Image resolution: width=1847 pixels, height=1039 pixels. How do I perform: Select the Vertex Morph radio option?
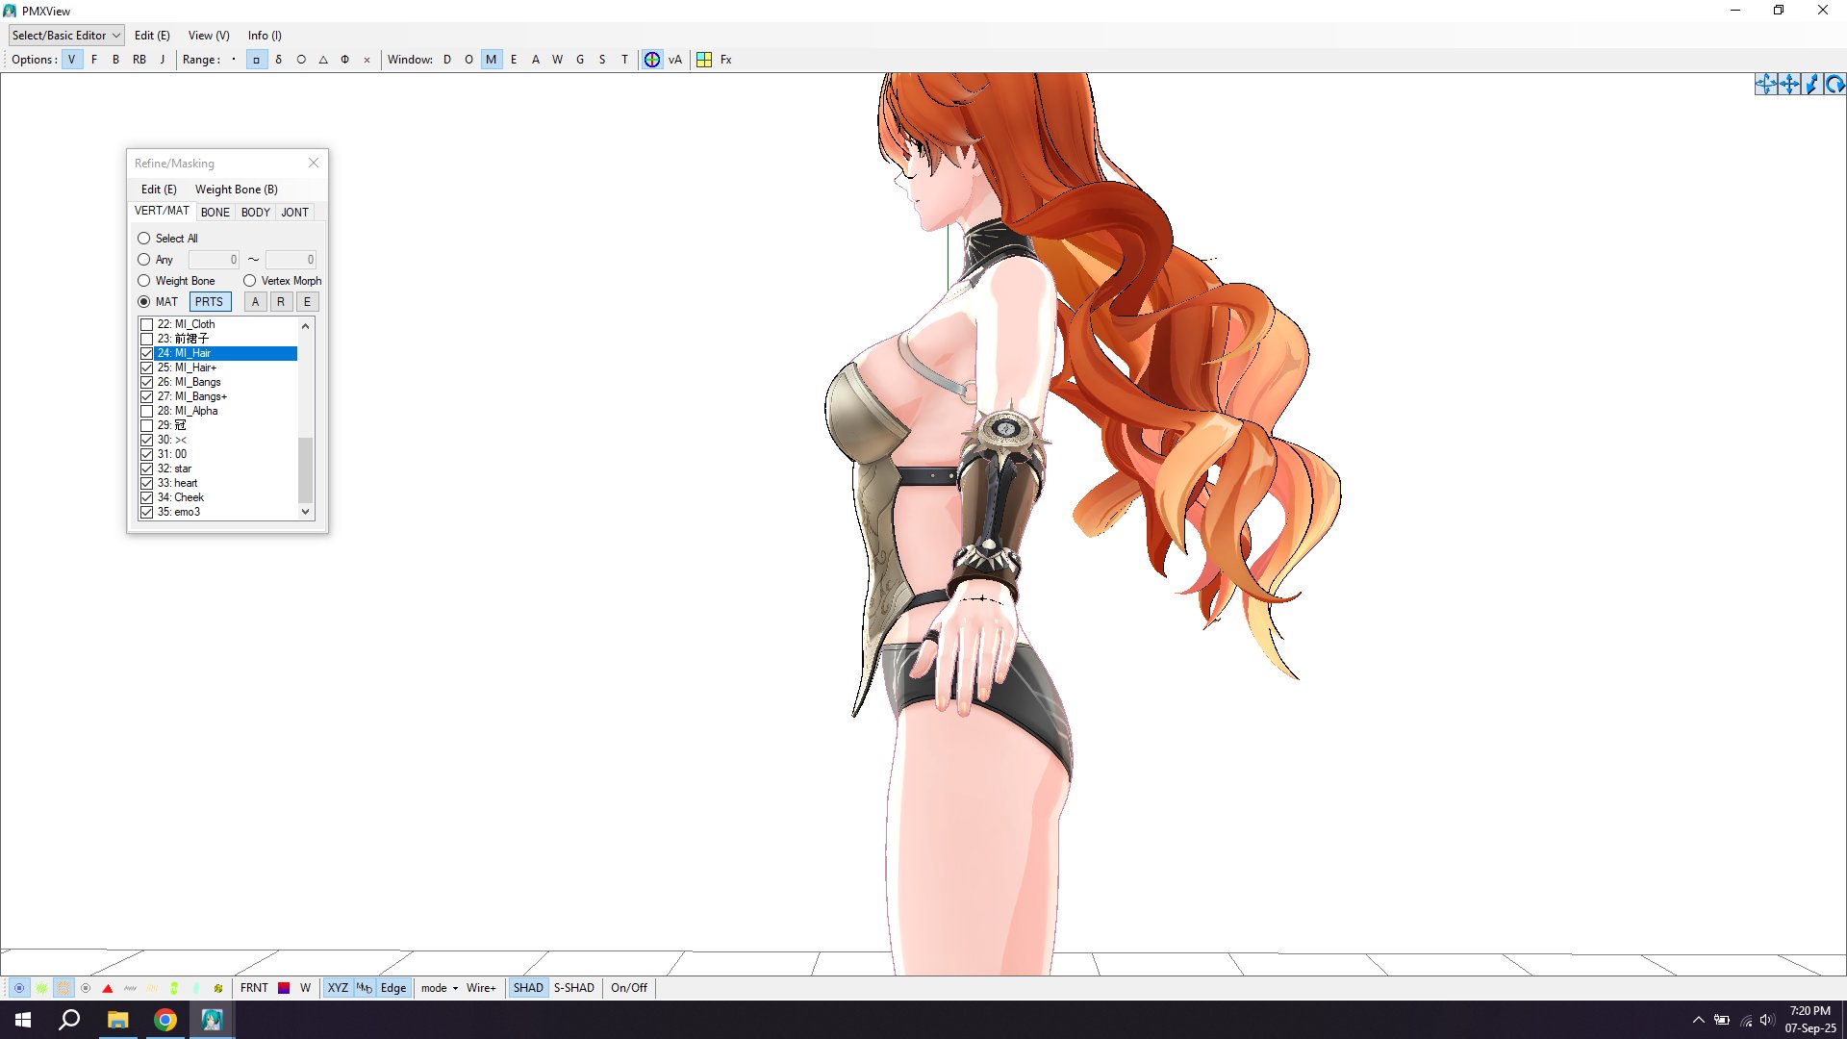(x=250, y=281)
